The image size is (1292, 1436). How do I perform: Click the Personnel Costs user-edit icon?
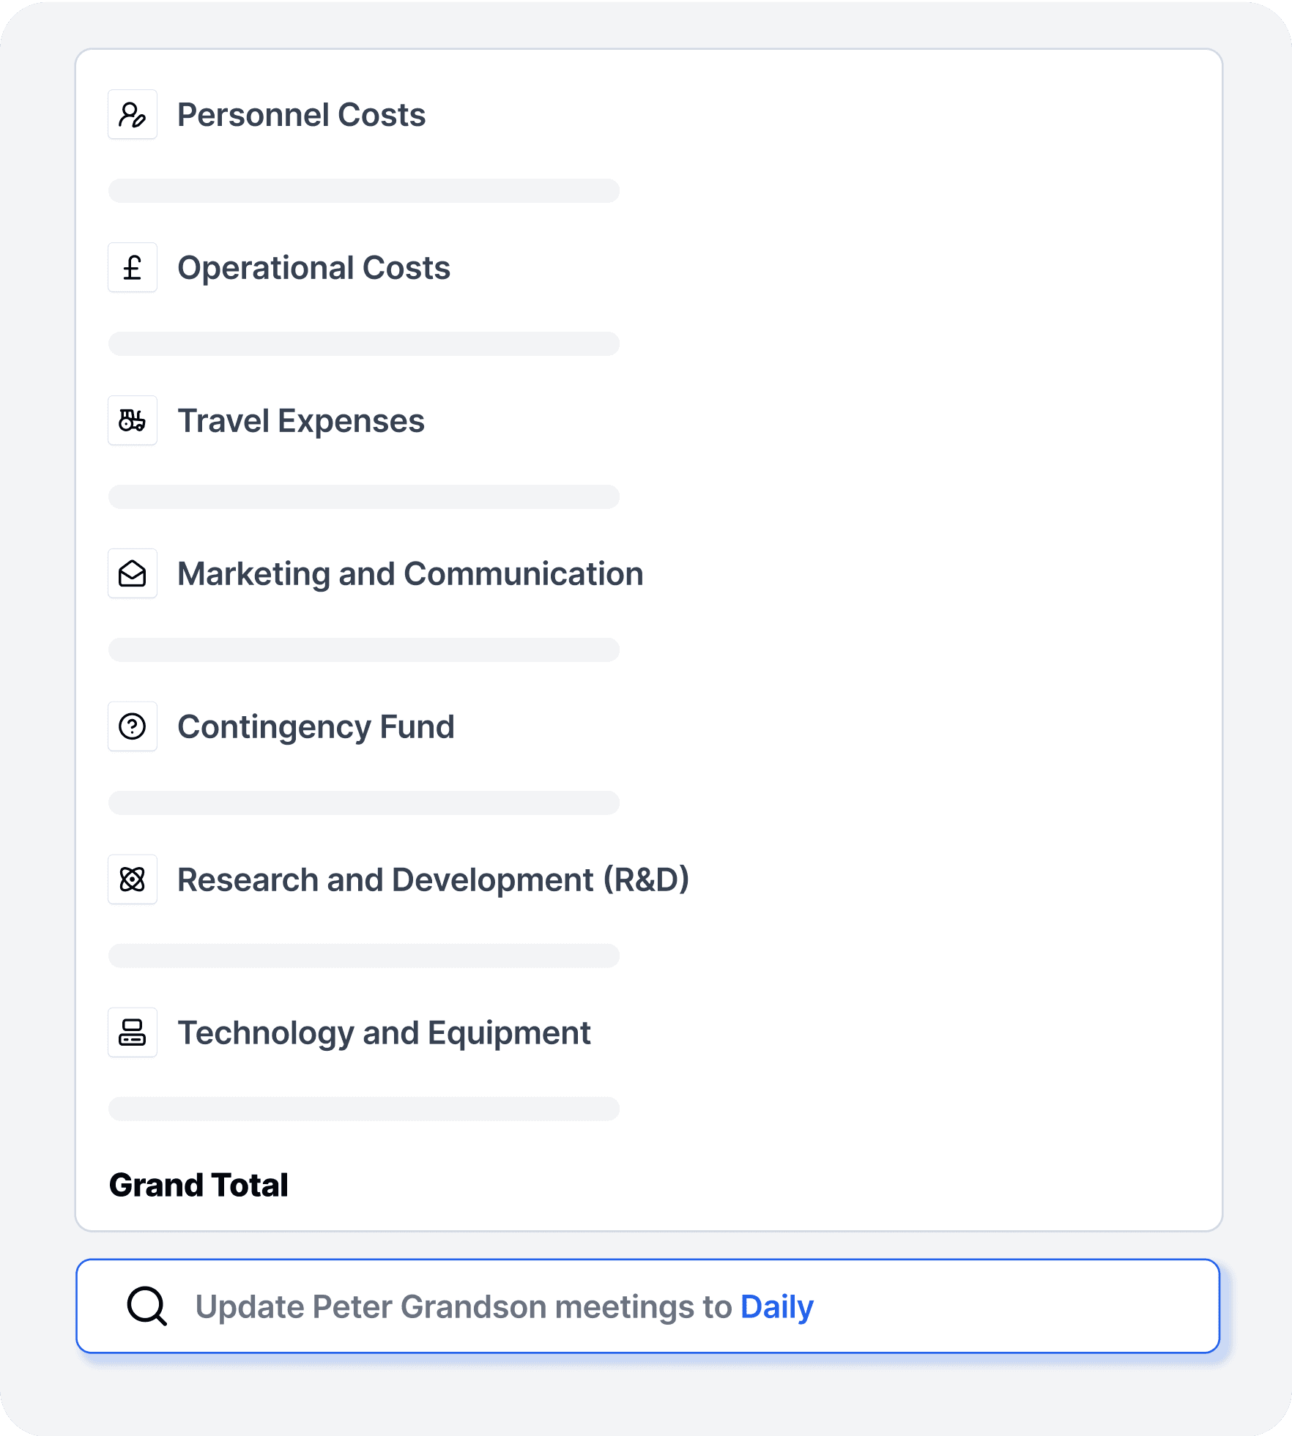[x=133, y=115]
